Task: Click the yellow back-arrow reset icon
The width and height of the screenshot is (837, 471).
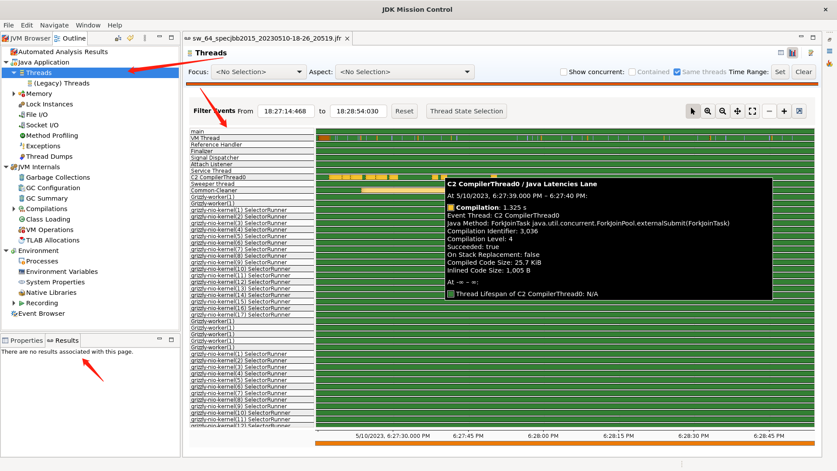Action: (130, 38)
